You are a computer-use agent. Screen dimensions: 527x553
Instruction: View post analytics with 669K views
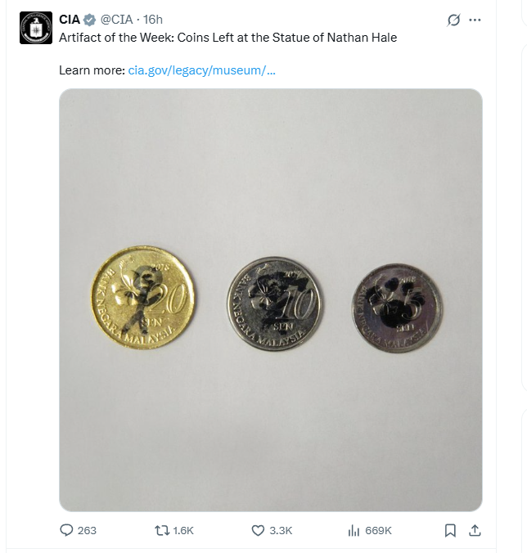pos(354,530)
